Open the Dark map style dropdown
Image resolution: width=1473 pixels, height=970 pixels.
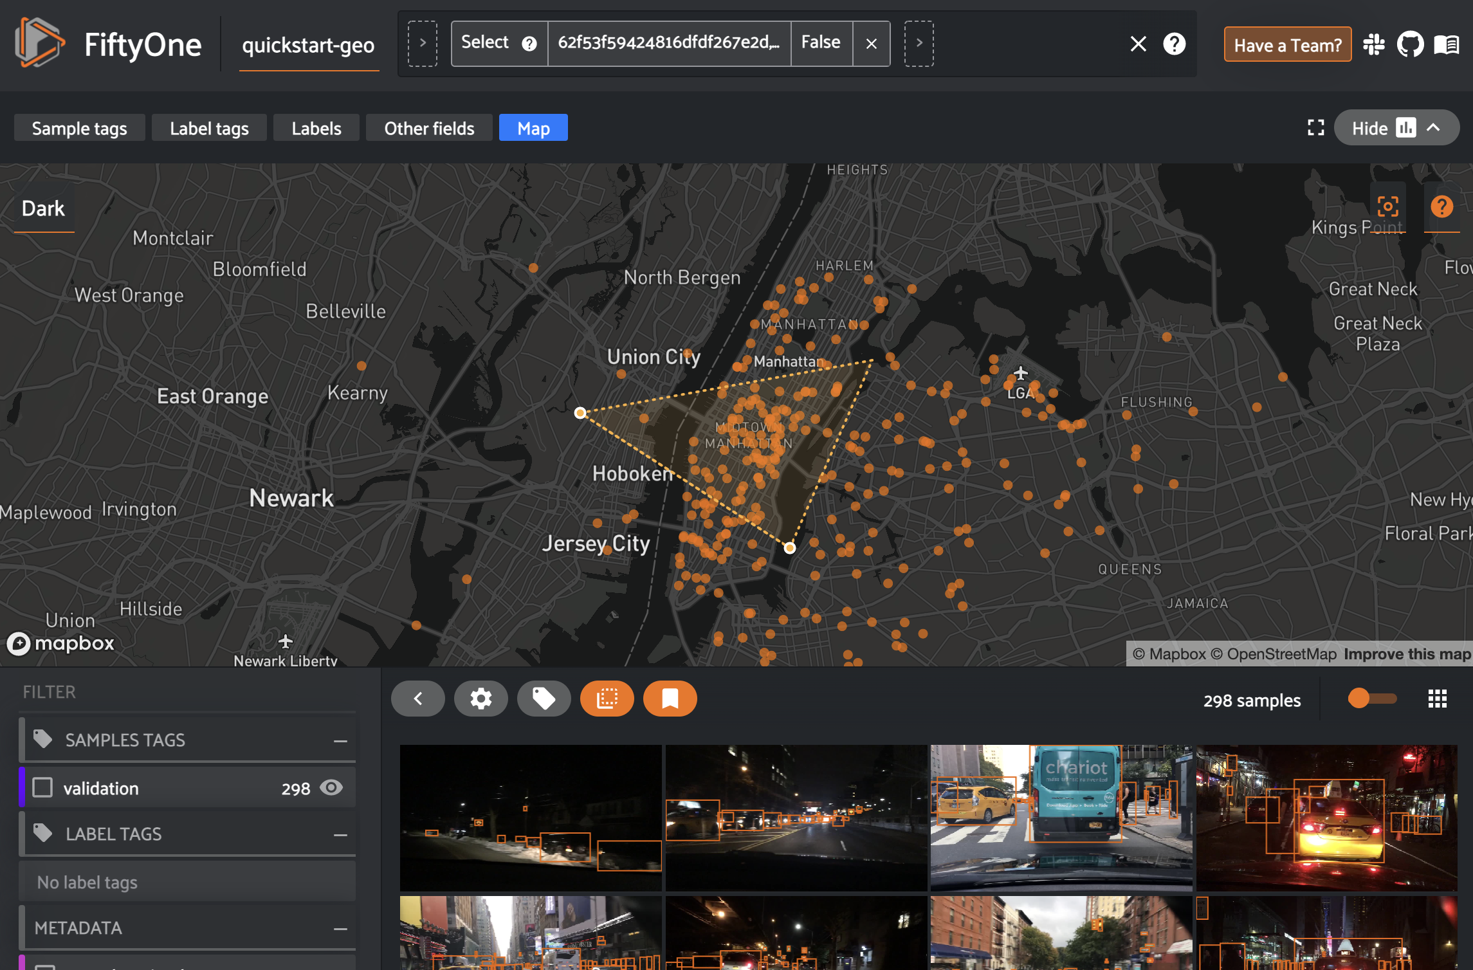tap(43, 208)
